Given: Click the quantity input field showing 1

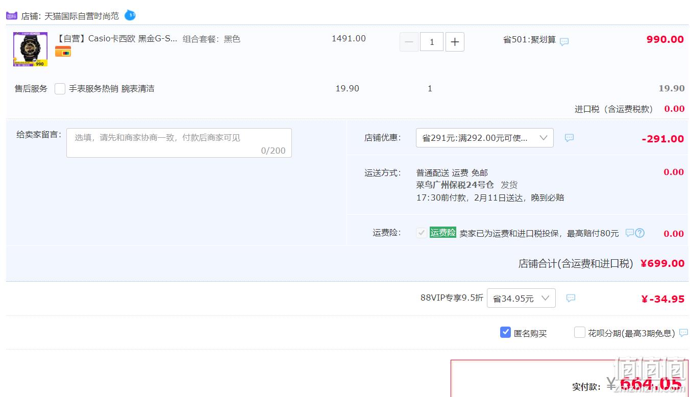Looking at the screenshot, I should coord(432,42).
